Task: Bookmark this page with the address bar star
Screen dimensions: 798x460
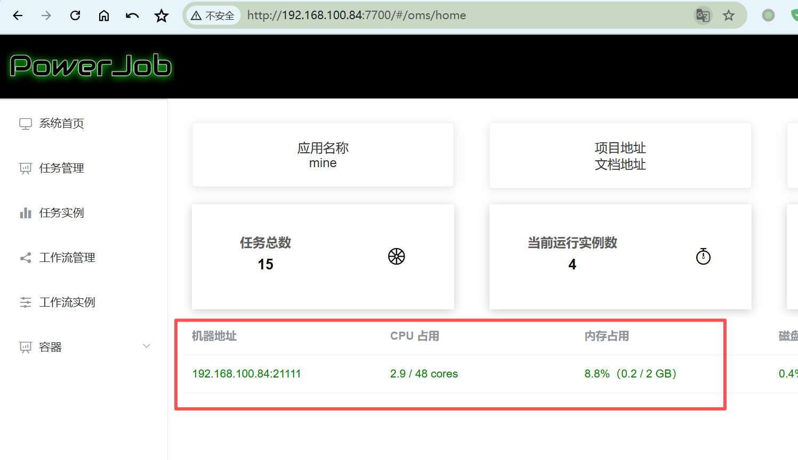Action: click(729, 15)
